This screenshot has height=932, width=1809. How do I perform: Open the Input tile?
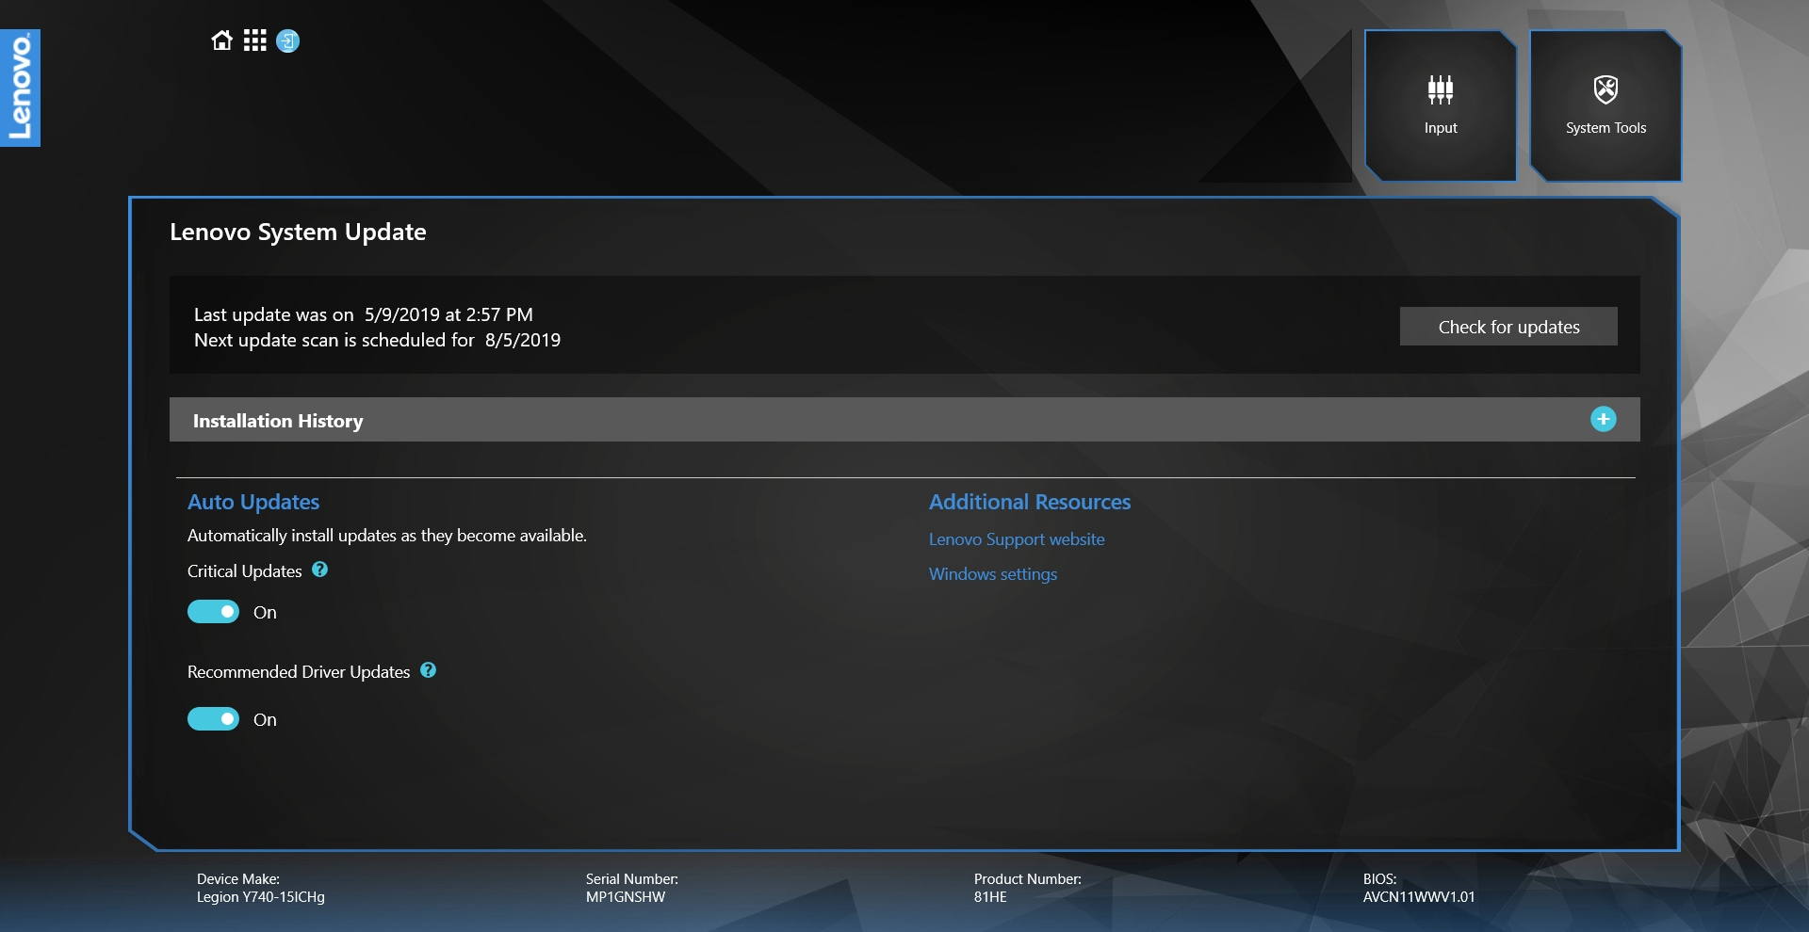[1441, 105]
